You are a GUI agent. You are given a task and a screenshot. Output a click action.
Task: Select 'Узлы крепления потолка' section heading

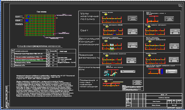click(89, 16)
